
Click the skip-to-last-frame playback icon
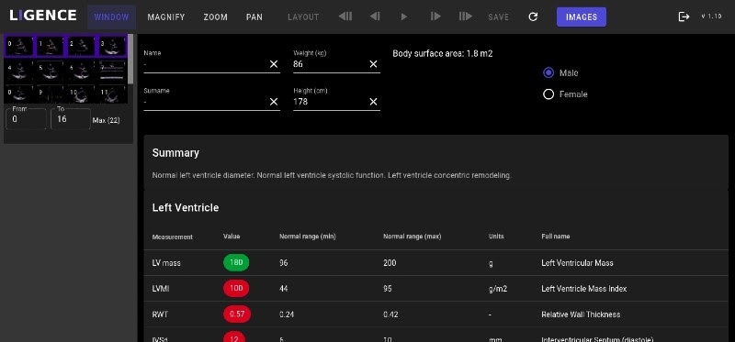click(466, 17)
